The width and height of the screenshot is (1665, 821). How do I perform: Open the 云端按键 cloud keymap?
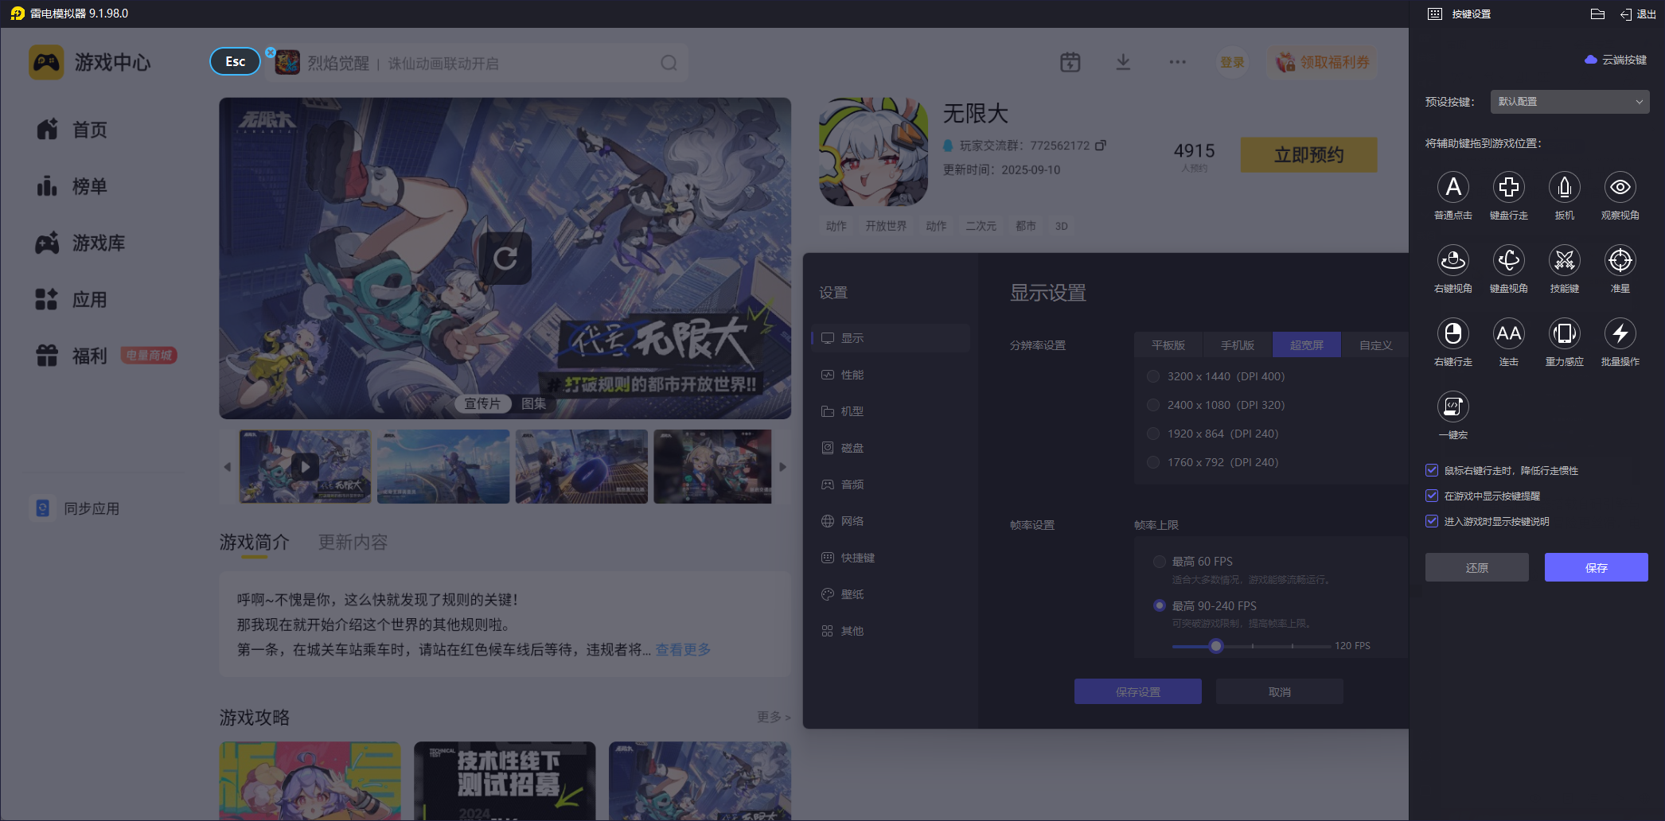[1616, 60]
